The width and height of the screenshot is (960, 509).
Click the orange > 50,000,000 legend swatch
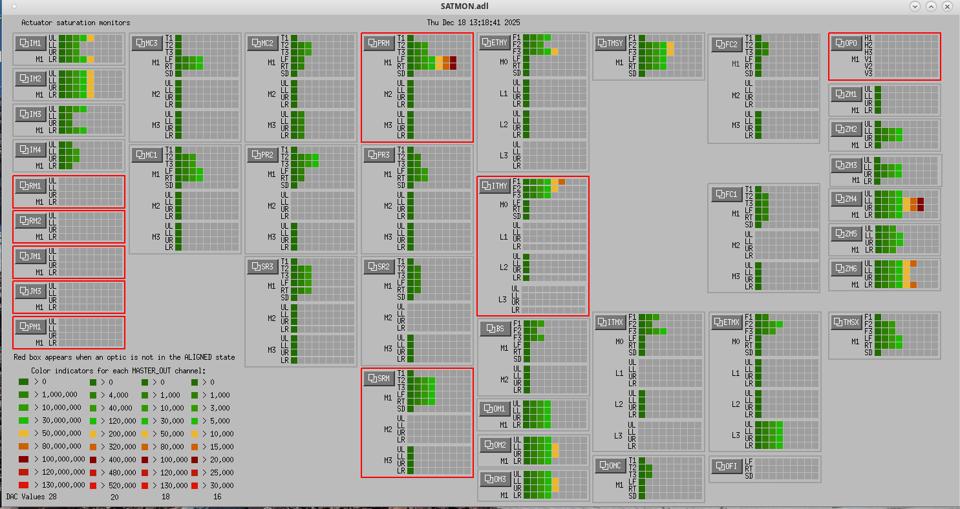point(24,433)
